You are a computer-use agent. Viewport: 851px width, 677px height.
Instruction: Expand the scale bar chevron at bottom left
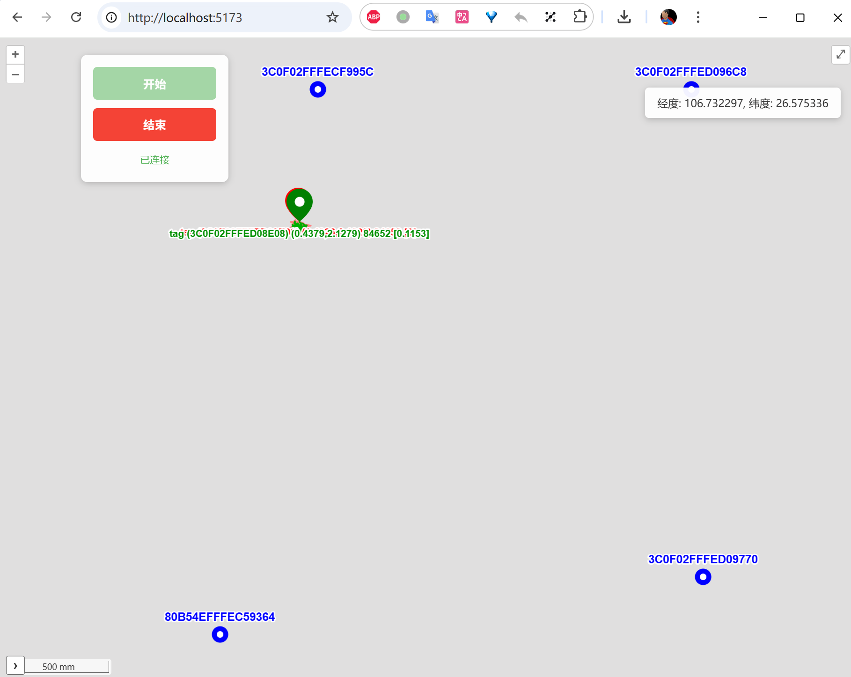[15, 665]
